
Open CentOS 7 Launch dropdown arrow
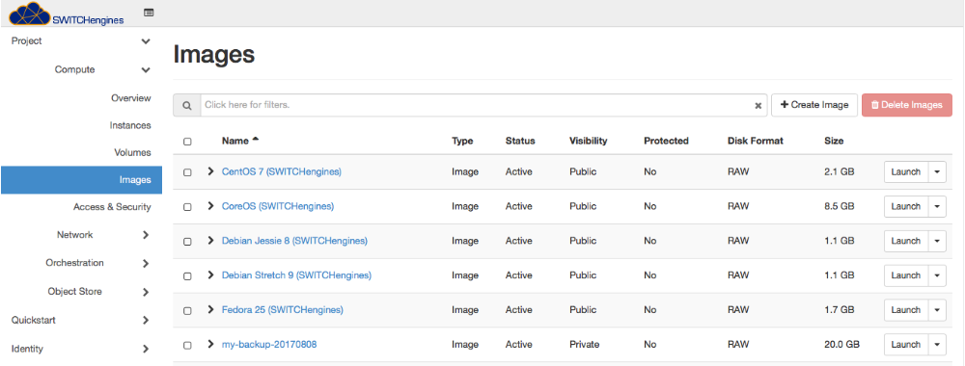[x=937, y=172]
